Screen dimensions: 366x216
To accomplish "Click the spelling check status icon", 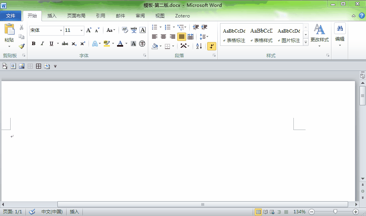I will pyautogui.click(x=32, y=211).
